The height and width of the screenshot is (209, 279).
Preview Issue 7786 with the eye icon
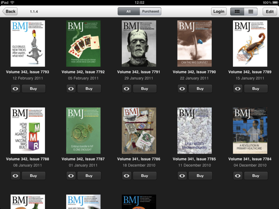tap(127, 176)
